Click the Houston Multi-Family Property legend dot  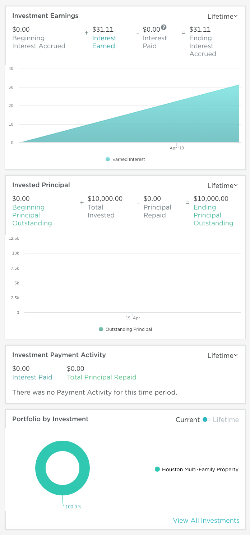(157, 469)
